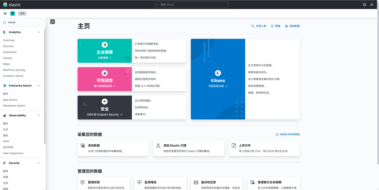Open Discover in the sidebar

click(8, 46)
